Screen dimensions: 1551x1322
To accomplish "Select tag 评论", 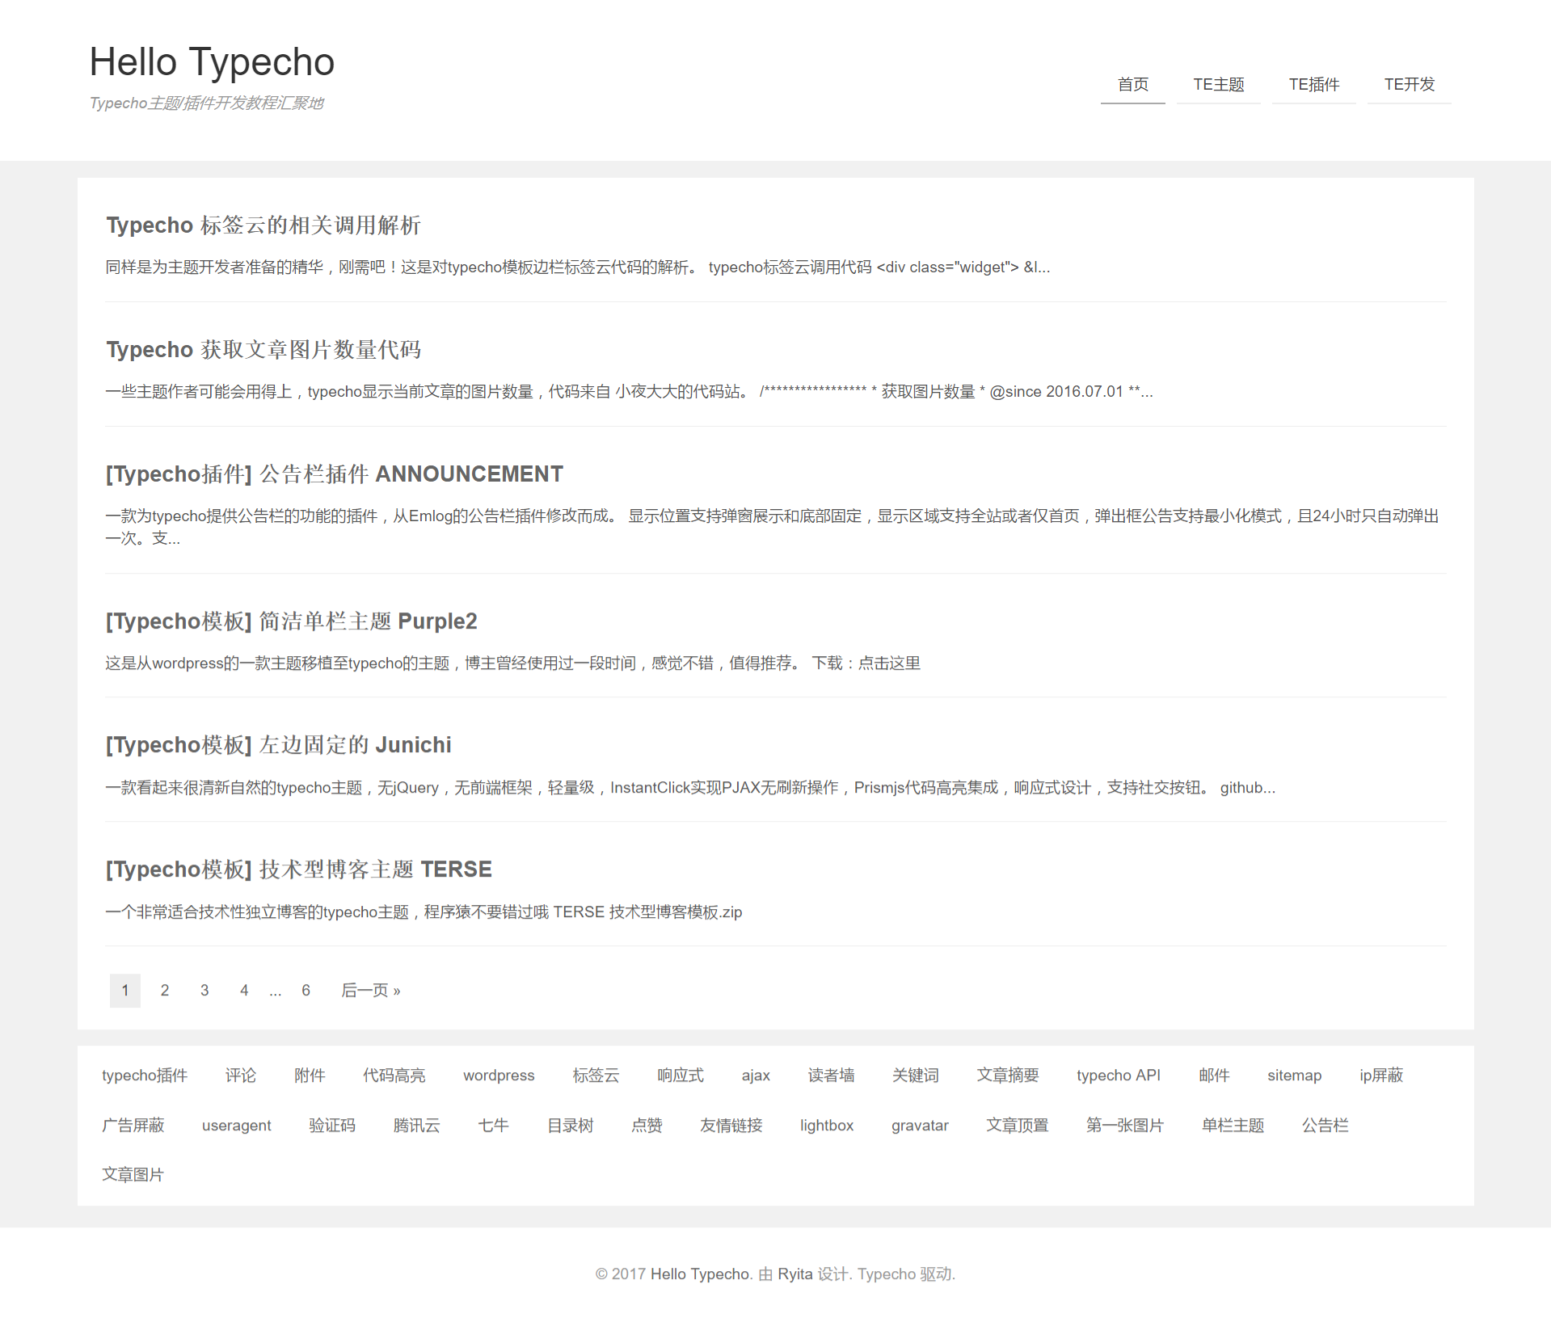I will point(241,1076).
